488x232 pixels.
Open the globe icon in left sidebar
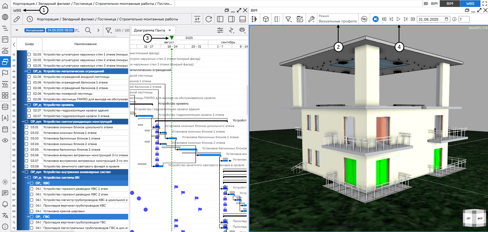coord(5,17)
